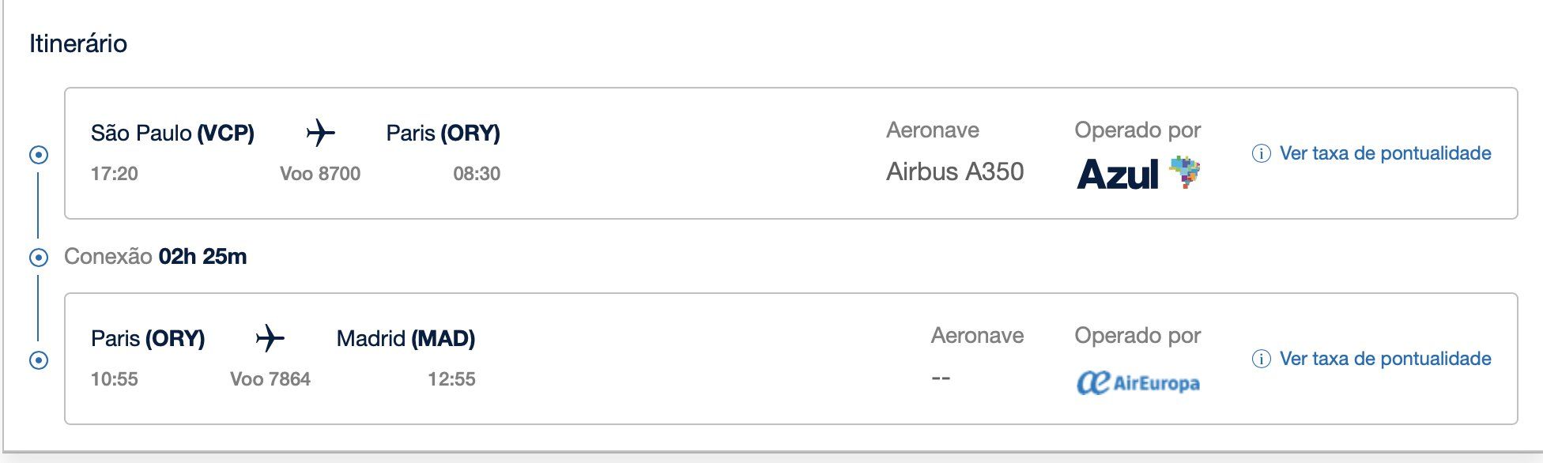Viewport: 1543px width, 463px height.
Task: Click the 12:55 arrival time in Madrid
Action: 451,379
